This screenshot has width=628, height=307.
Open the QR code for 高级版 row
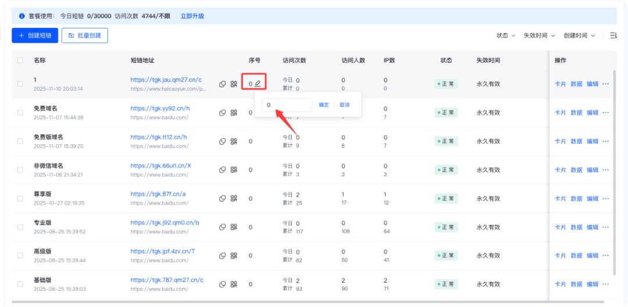click(234, 255)
